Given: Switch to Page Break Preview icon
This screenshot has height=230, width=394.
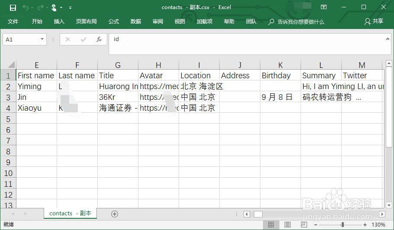Looking at the screenshot, I should (304, 224).
